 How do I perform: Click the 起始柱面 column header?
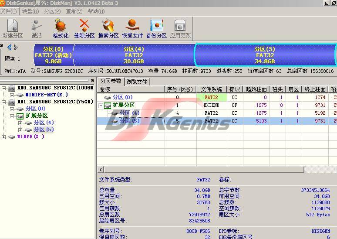tap(256, 89)
